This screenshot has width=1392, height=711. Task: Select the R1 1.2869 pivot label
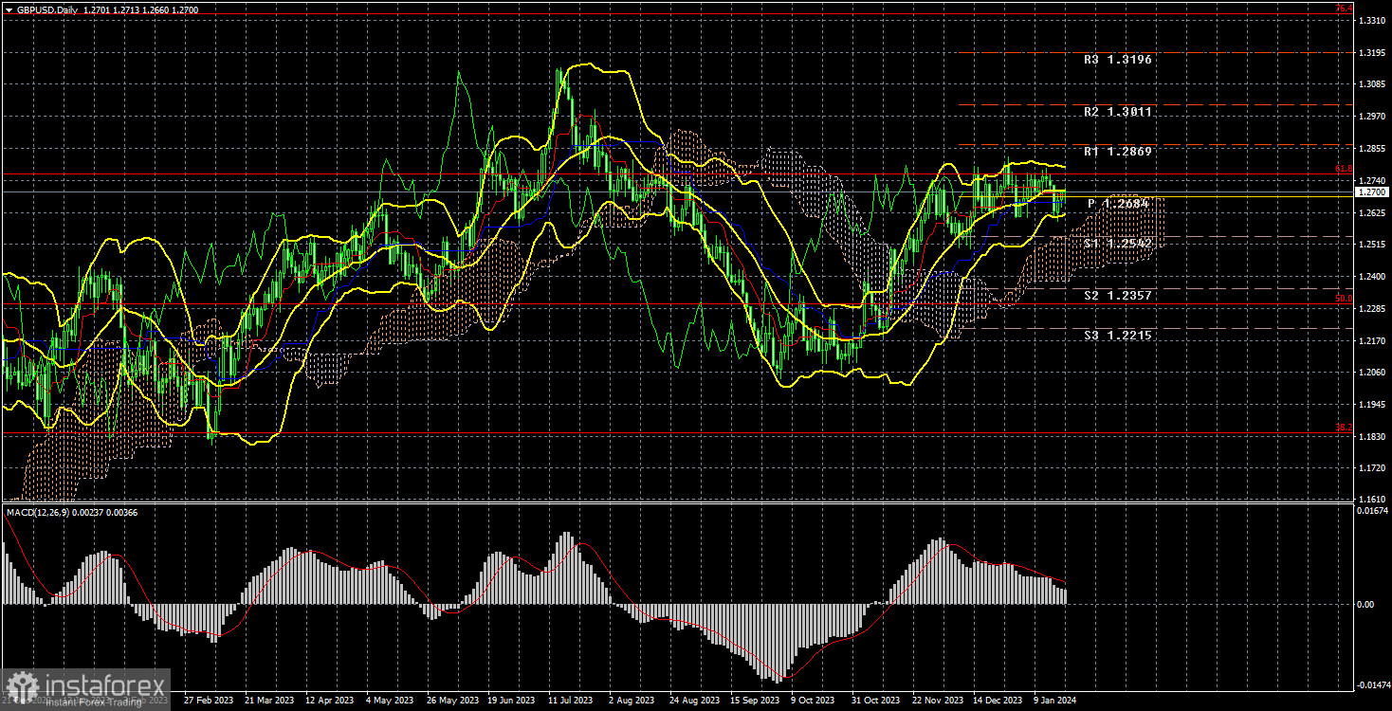1119,152
